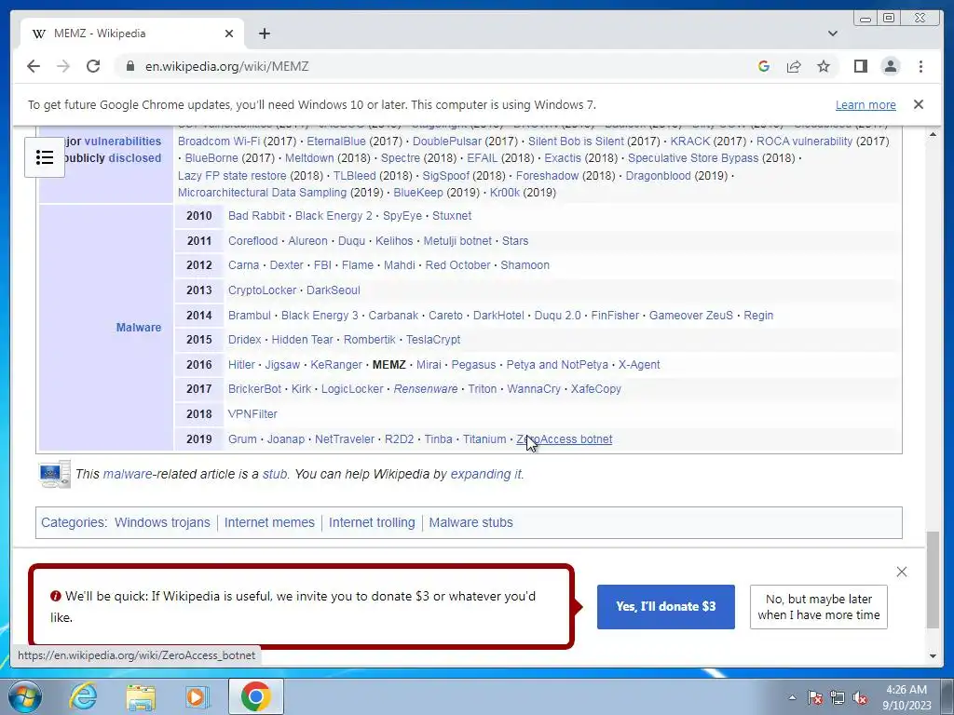This screenshot has width=954, height=715.
Task: Click the address bar URL
Action: [x=227, y=66]
